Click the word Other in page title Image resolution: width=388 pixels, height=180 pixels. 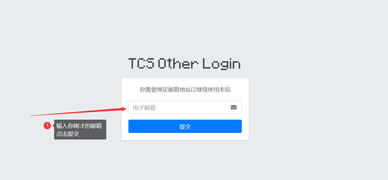pos(178,64)
